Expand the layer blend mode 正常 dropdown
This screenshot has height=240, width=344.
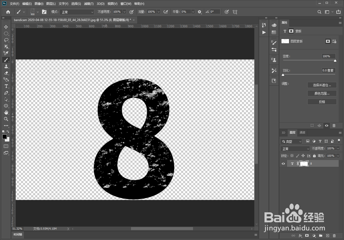[x=295, y=149]
